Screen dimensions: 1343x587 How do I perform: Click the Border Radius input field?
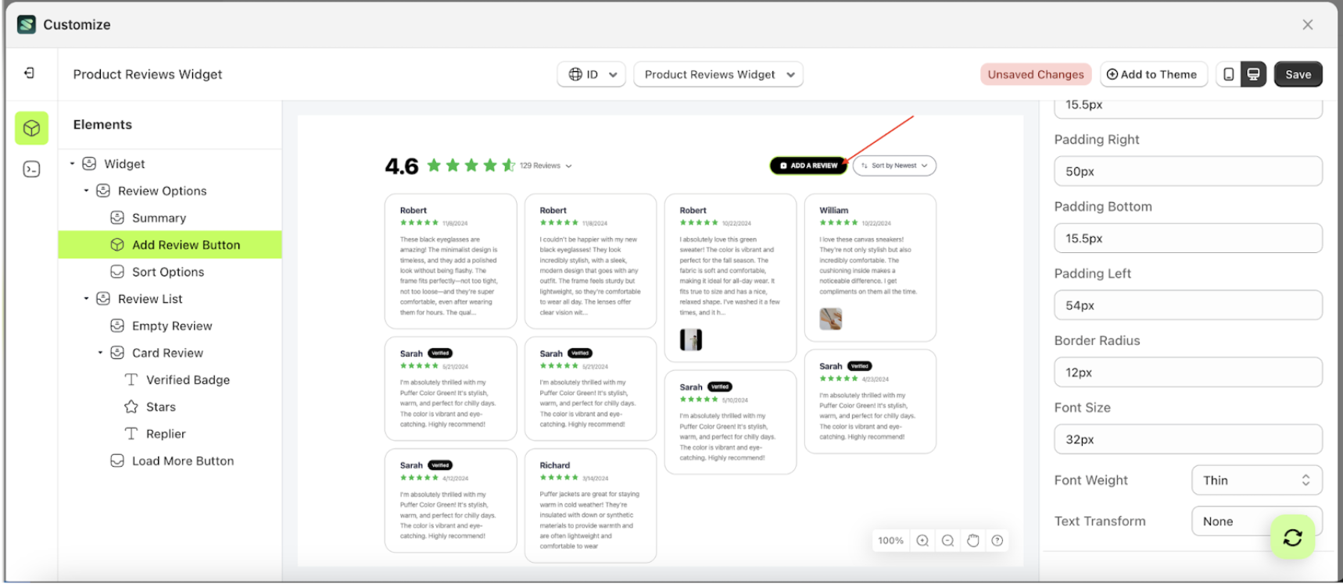point(1187,373)
